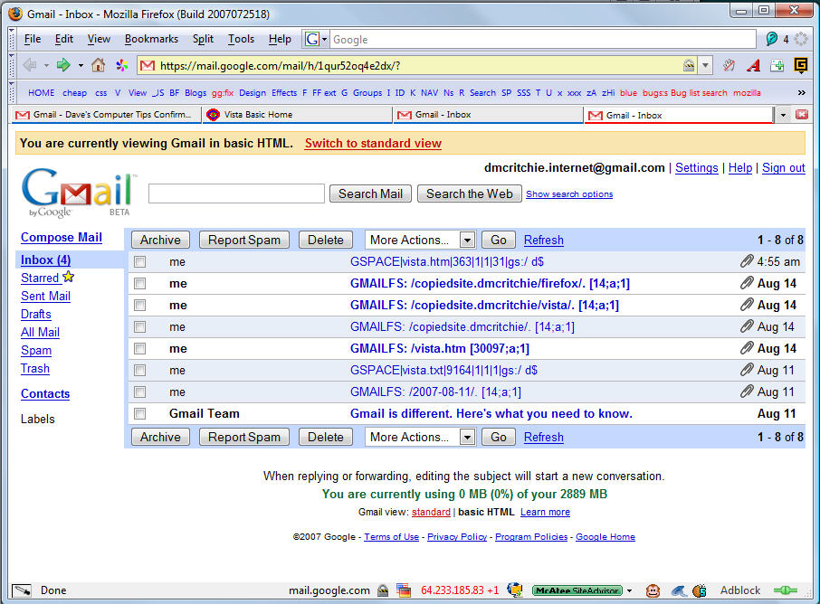Open the tab list dropdown arrow
This screenshot has height=604, width=820.
click(x=783, y=115)
